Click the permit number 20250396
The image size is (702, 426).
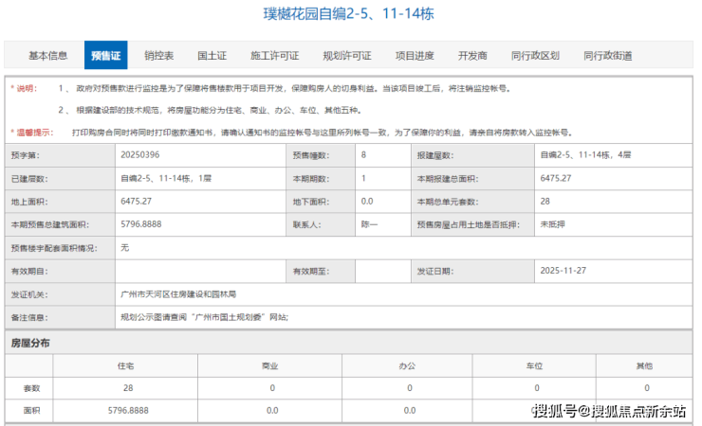pyautogui.click(x=140, y=153)
